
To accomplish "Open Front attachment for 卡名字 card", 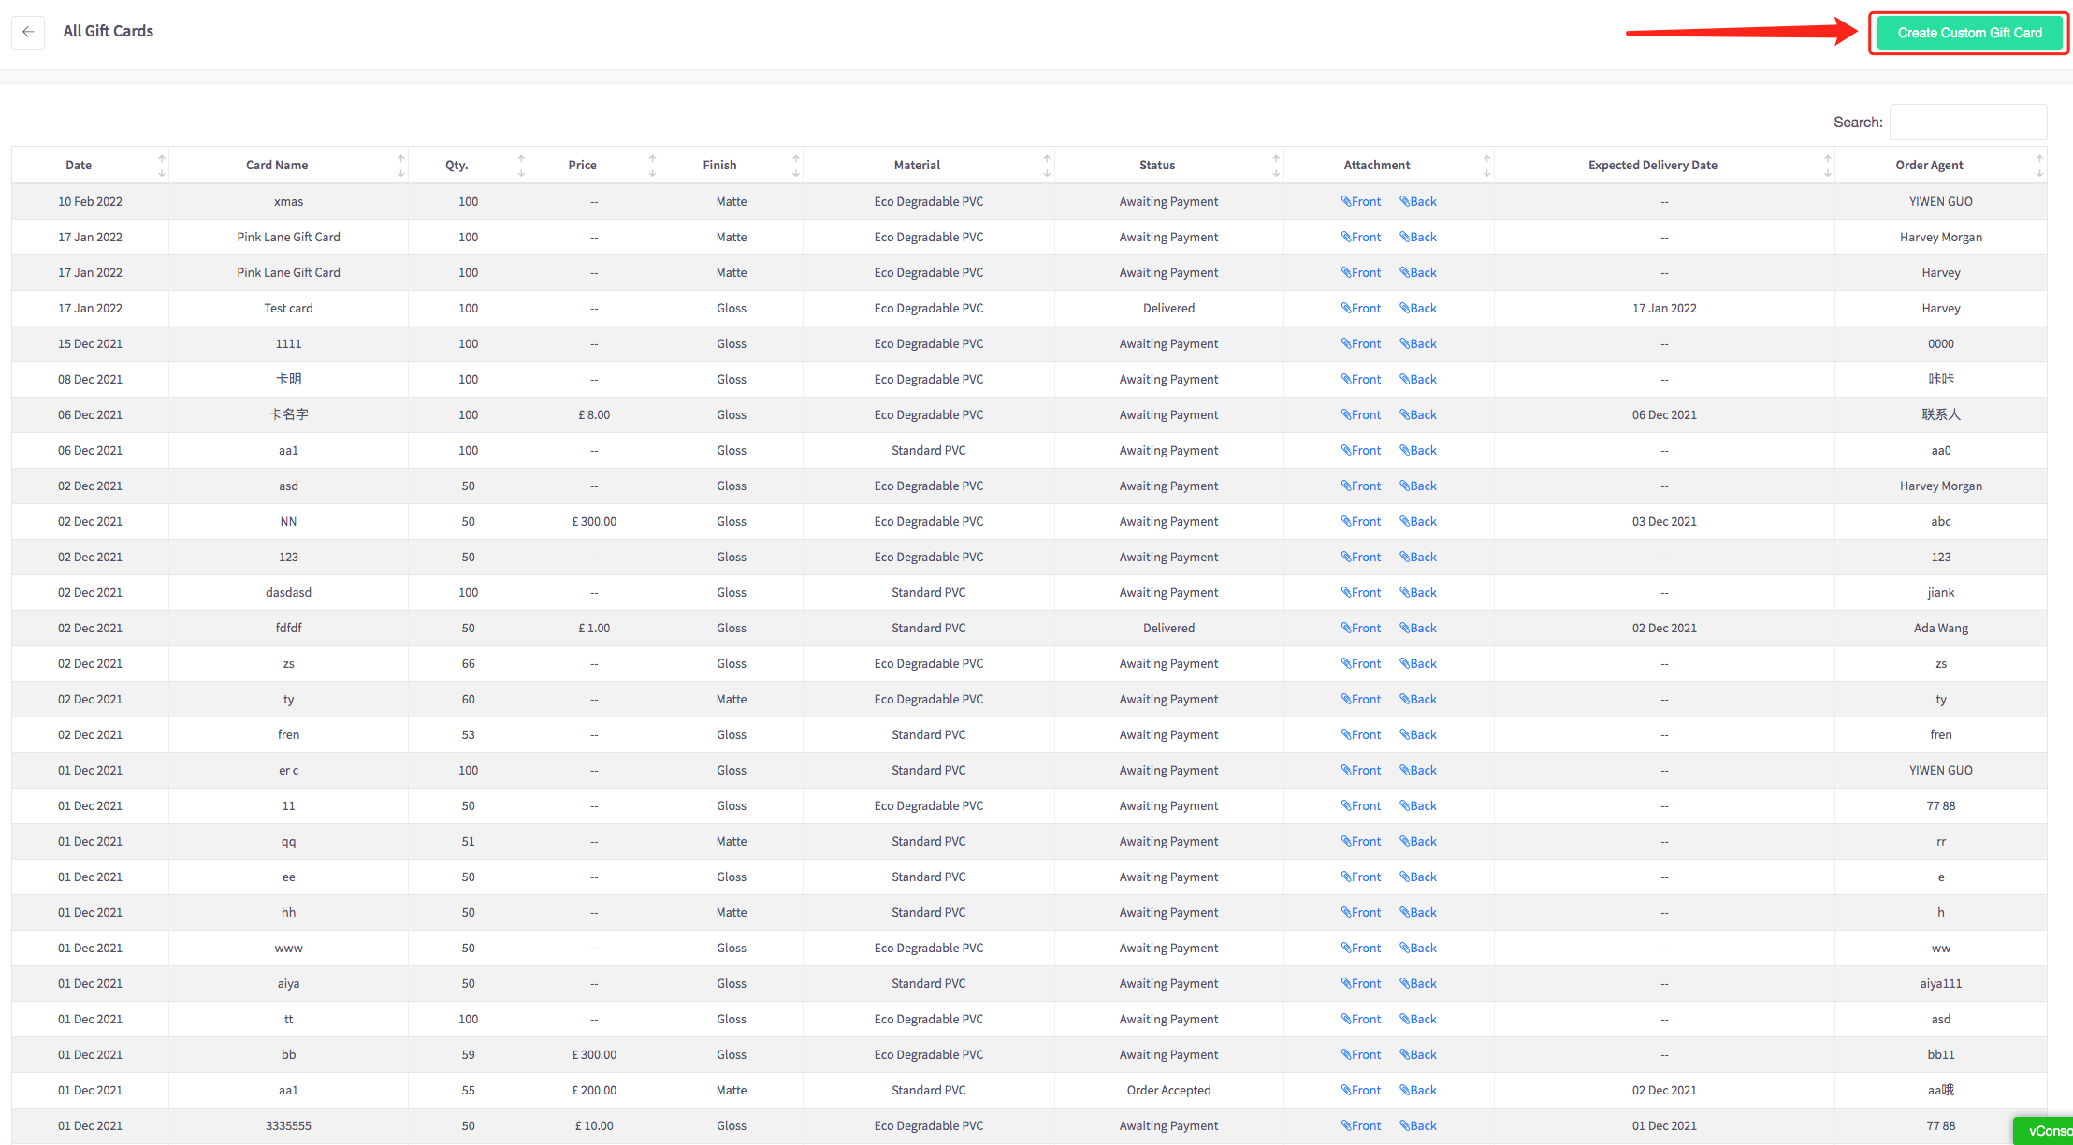I will point(1361,415).
